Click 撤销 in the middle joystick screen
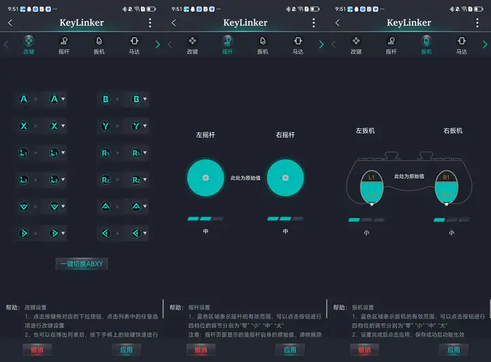This screenshot has width=491, height=362. [x=200, y=350]
